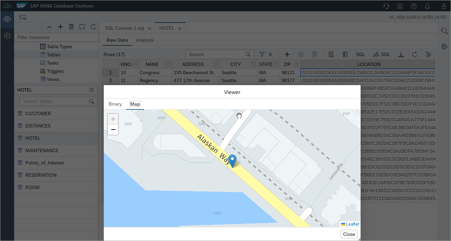Screen dimensions: 451x241
Task: Add a new database instance
Action: [x=60, y=27]
